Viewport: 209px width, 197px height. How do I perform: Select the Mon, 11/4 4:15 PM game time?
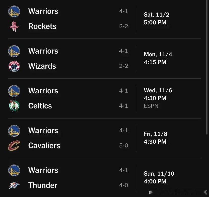pyautogui.click(x=158, y=58)
